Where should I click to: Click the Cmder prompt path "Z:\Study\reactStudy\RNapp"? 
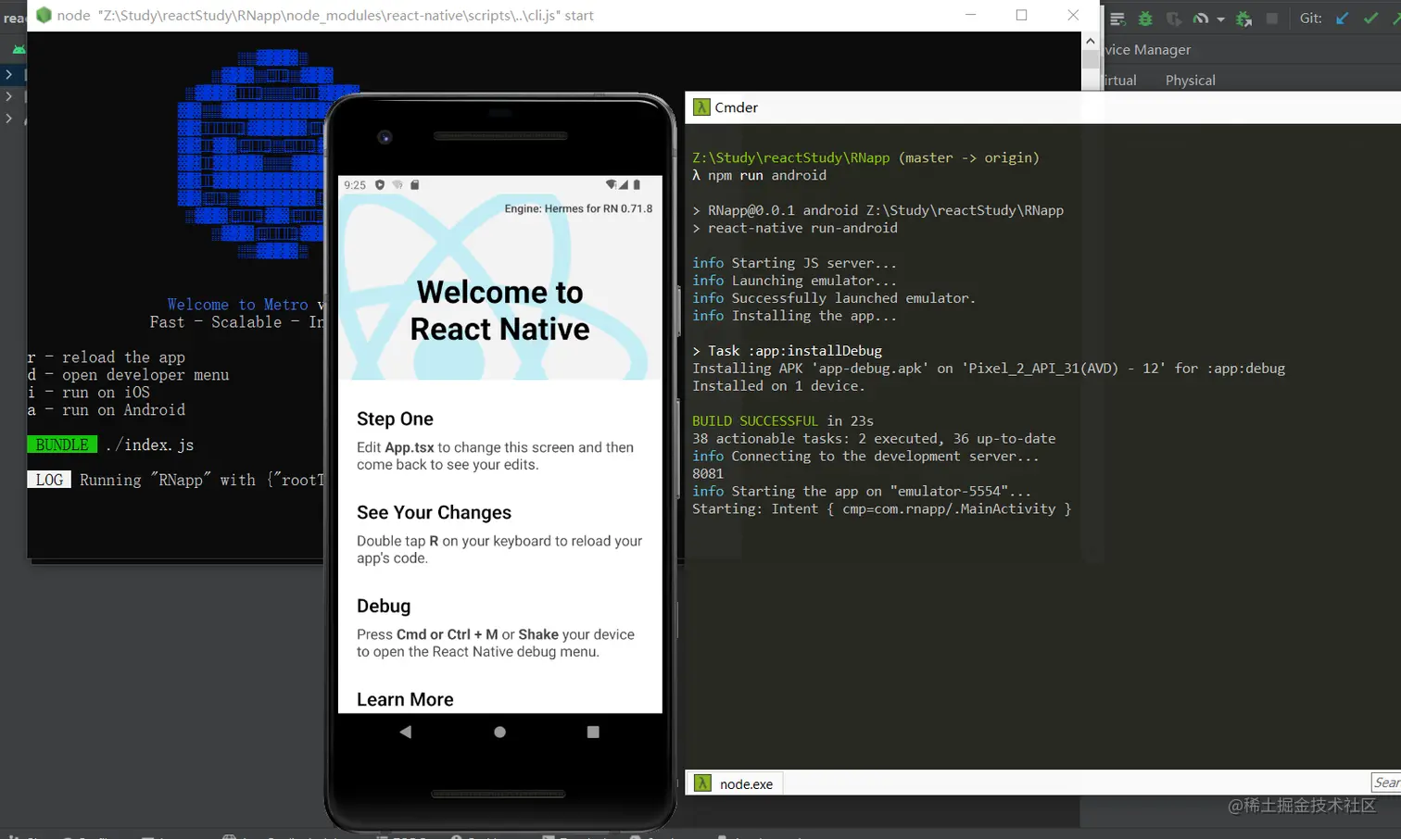791,157
